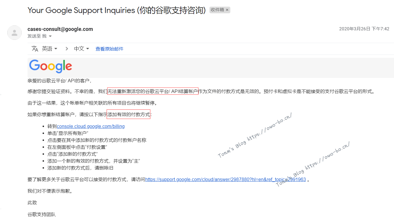Click the red-boxed text 添加有效的付款方式
Viewport: 394px width, 218px height.
[x=128, y=115]
